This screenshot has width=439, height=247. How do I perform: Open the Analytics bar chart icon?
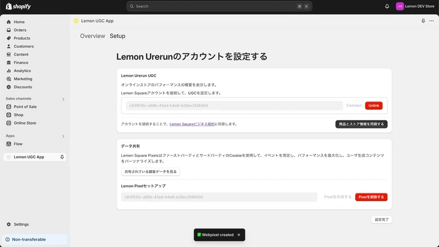(x=9, y=71)
